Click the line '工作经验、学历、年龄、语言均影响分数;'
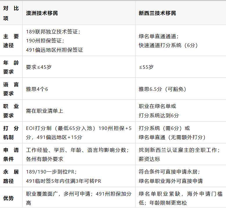The width and height of the screenshot is (226, 208). pos(77,150)
